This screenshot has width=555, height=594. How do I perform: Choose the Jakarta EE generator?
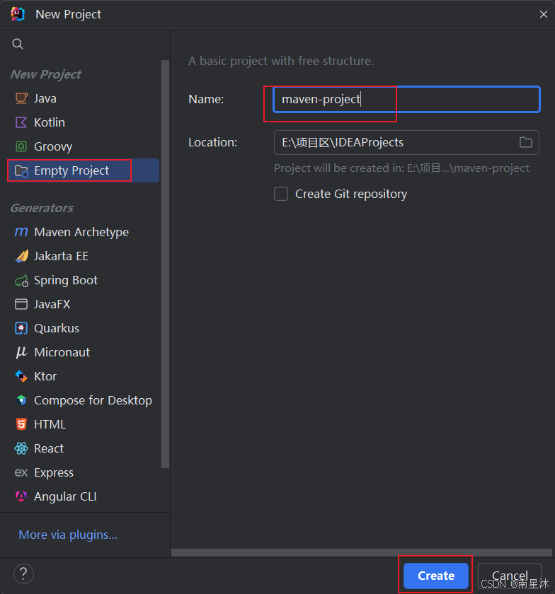[83, 256]
